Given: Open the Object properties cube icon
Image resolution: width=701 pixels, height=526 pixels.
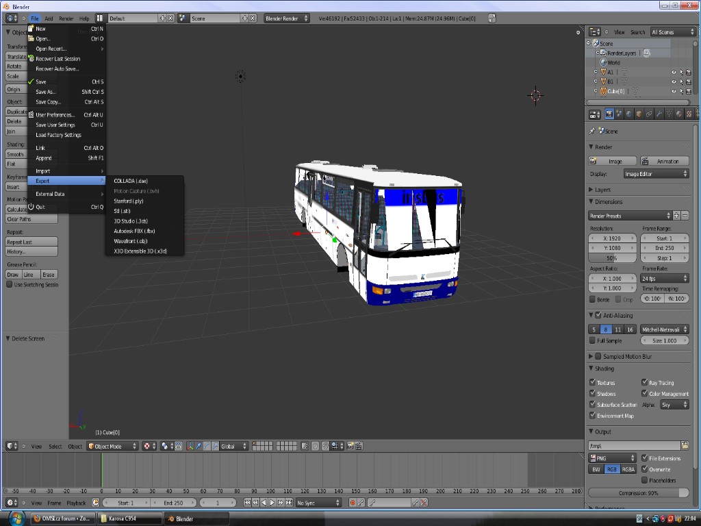Looking at the screenshot, I should [638, 114].
